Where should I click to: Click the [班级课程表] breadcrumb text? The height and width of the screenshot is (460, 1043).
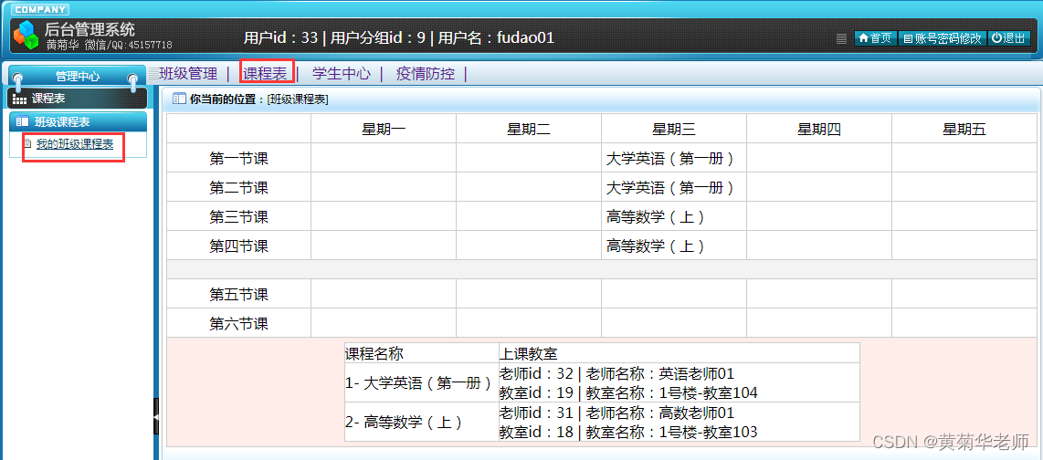click(x=298, y=99)
